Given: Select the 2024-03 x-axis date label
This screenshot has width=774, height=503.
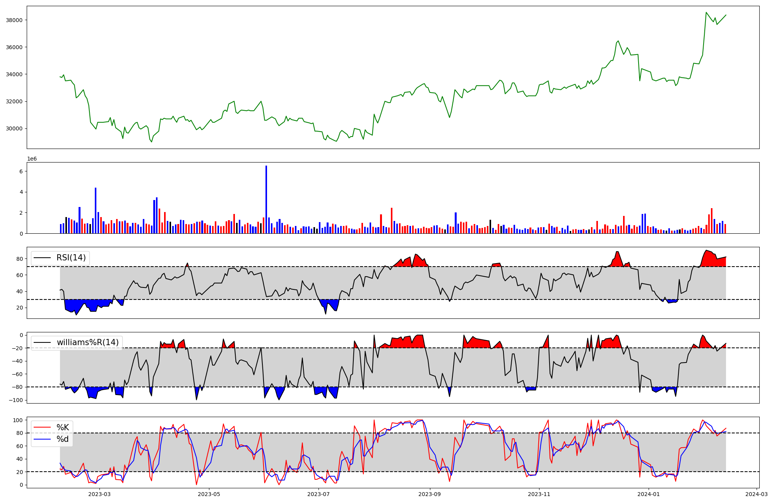Looking at the screenshot, I should coord(757,494).
